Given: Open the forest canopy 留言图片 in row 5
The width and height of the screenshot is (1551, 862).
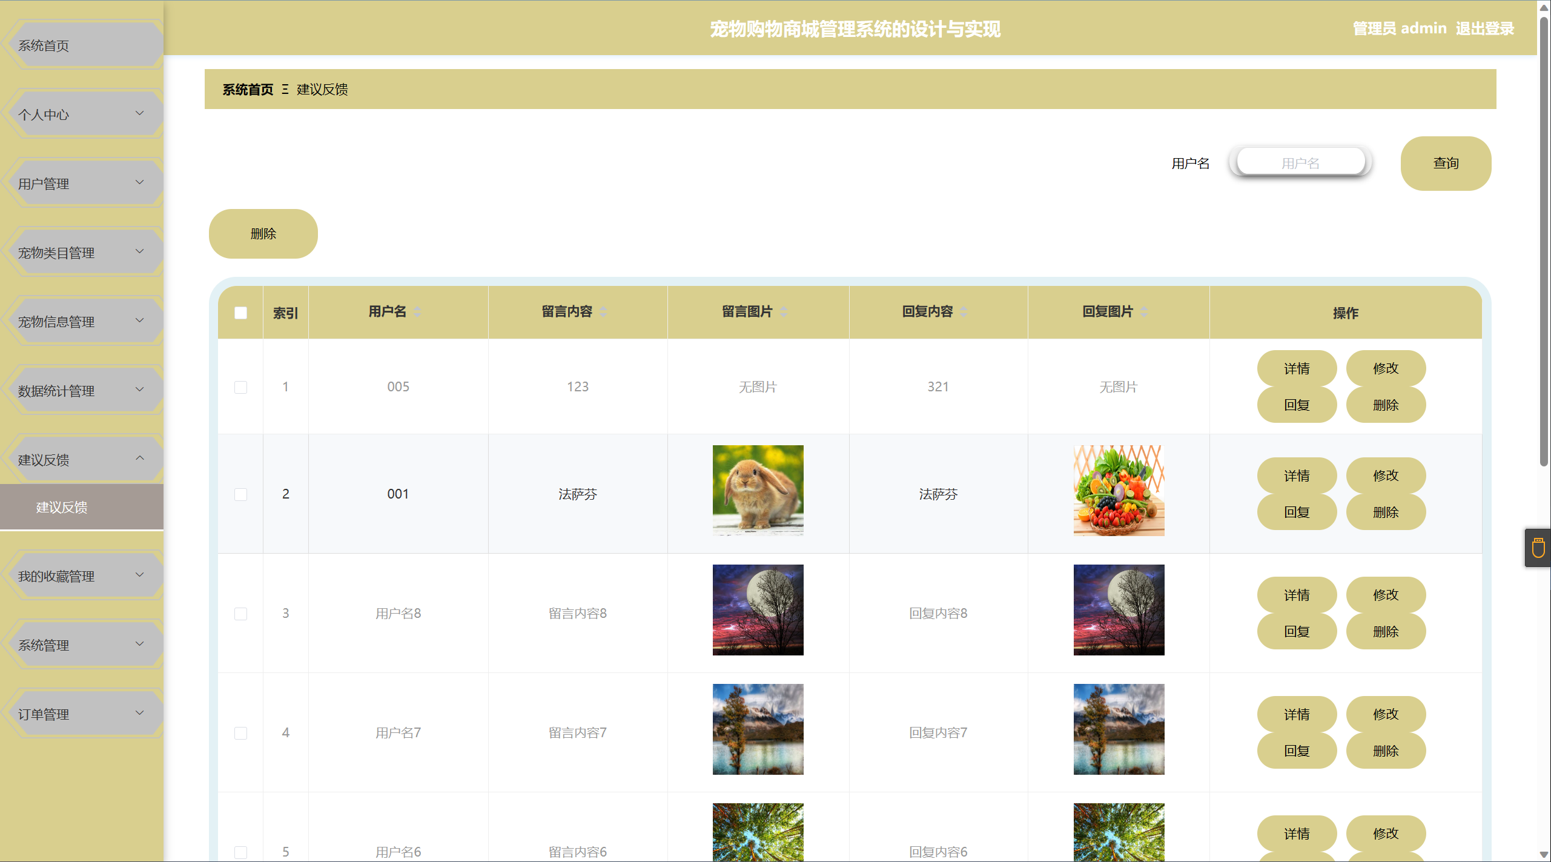Looking at the screenshot, I should coord(758,832).
